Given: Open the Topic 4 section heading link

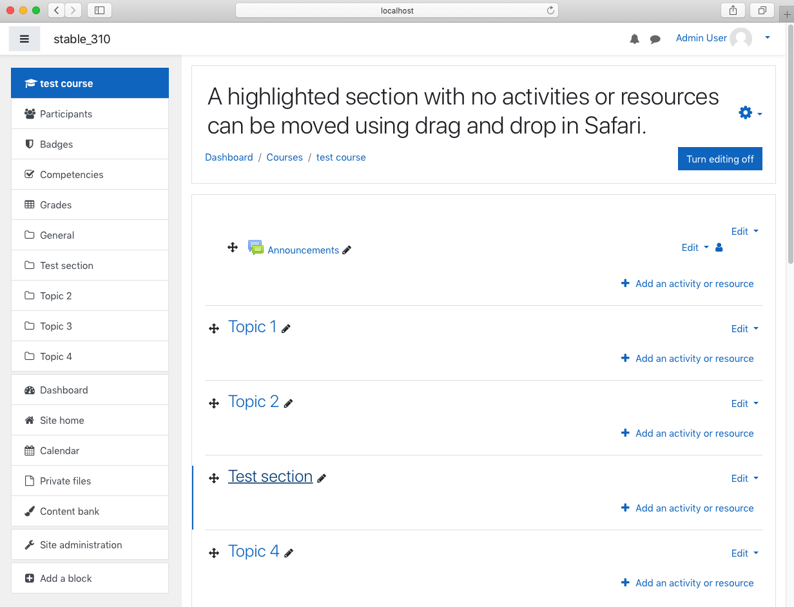Looking at the screenshot, I should [254, 552].
